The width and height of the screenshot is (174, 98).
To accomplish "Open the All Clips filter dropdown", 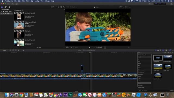I will [54, 7].
